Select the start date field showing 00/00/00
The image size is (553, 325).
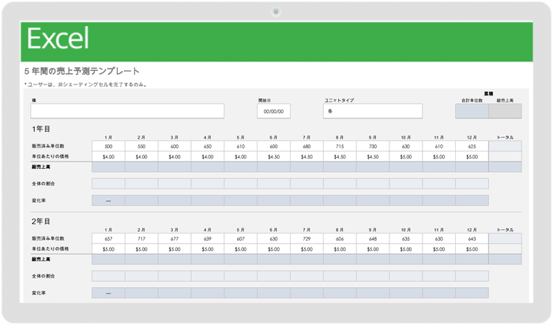click(x=273, y=111)
